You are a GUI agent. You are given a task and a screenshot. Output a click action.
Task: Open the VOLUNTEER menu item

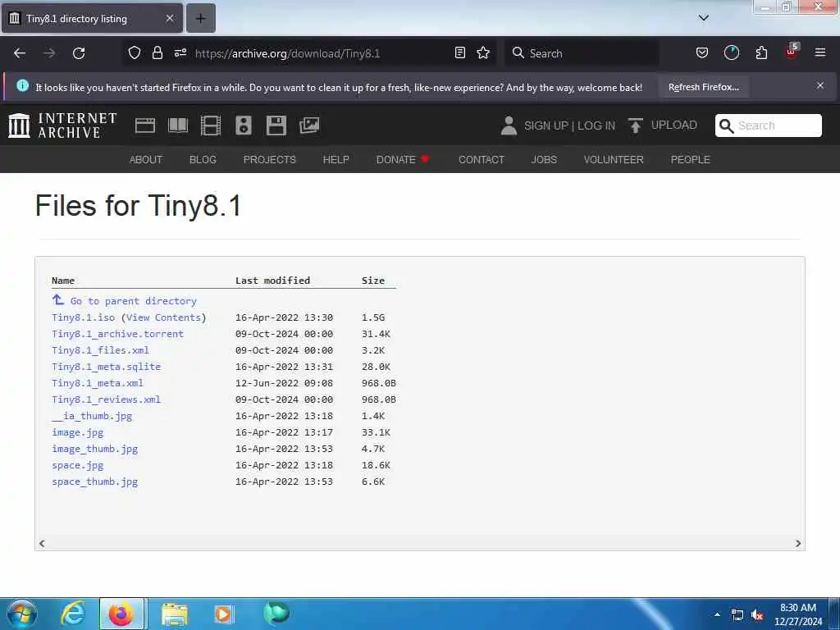614,160
